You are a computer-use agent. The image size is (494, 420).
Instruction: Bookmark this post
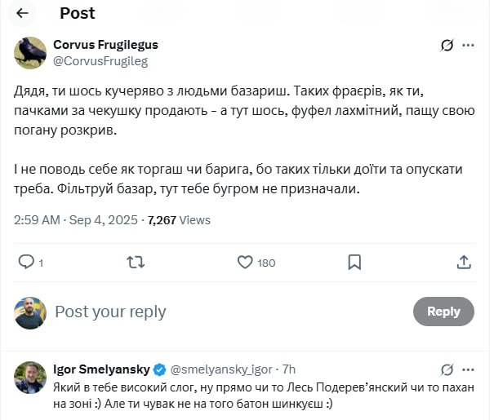pyautogui.click(x=354, y=262)
